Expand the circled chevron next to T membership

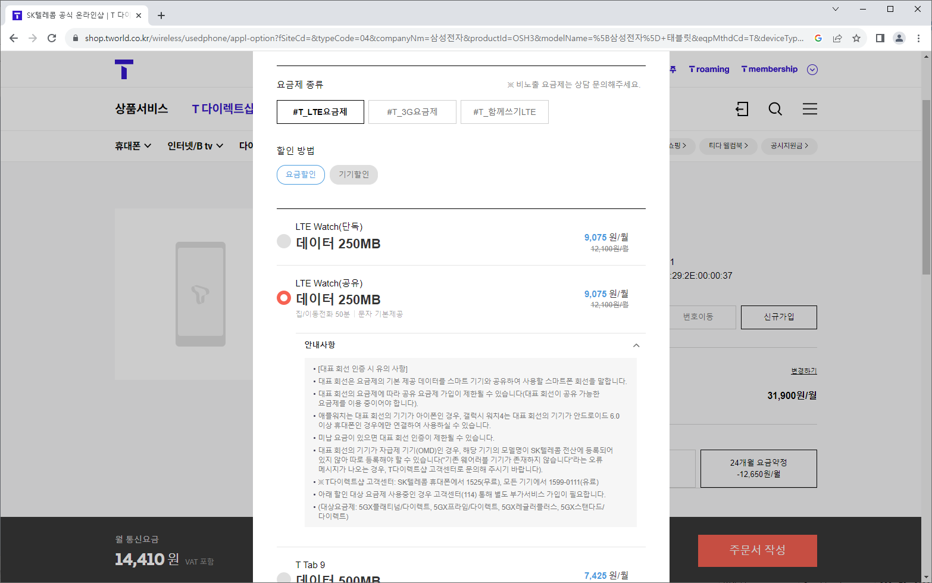(x=812, y=70)
